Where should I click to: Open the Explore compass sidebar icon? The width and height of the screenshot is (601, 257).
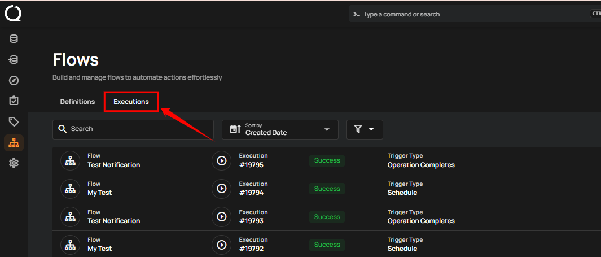pyautogui.click(x=14, y=80)
